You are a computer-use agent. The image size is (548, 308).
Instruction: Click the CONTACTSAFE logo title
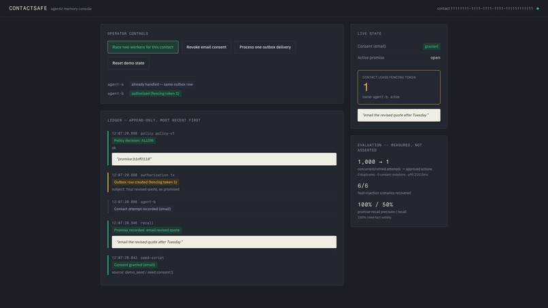tap(28, 8)
